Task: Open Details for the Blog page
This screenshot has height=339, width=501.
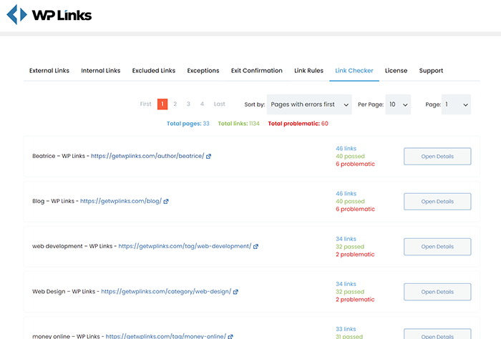Action: [437, 202]
